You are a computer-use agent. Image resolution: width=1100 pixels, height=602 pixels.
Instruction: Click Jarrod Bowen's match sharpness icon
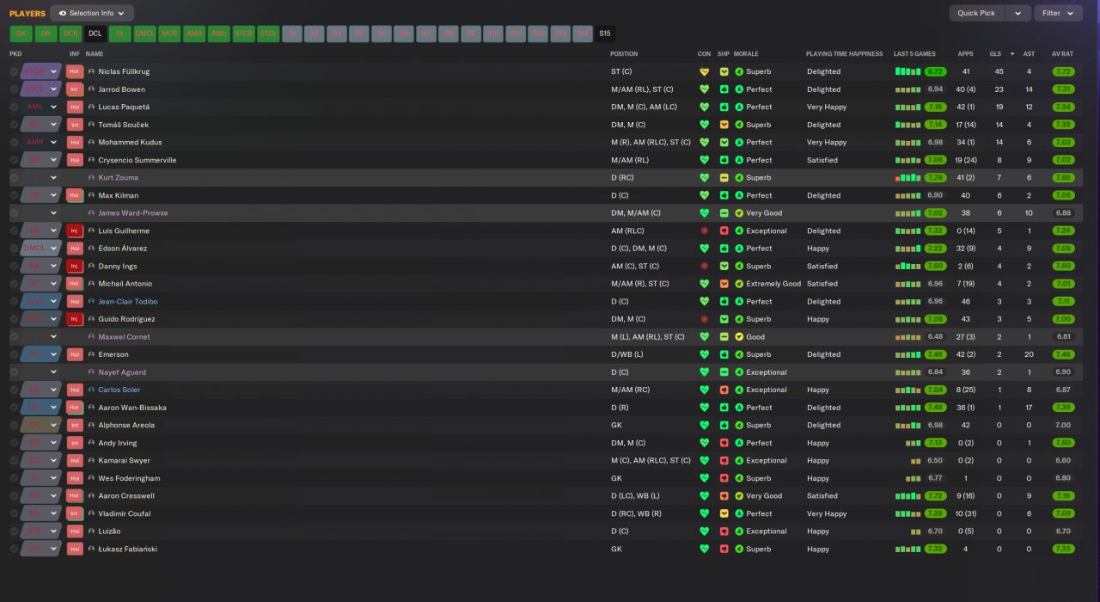click(x=724, y=89)
